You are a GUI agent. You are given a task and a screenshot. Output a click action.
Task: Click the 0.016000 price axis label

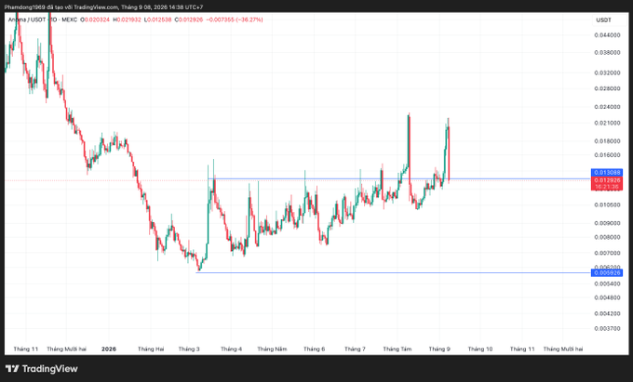(x=607, y=155)
